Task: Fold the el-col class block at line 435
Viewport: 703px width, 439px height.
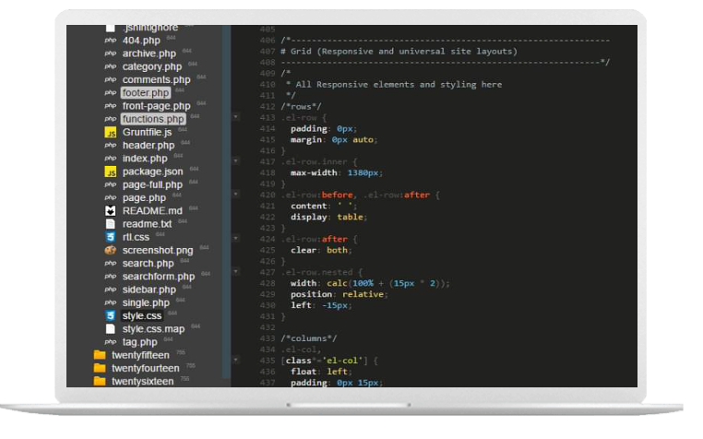Action: pyautogui.click(x=236, y=360)
